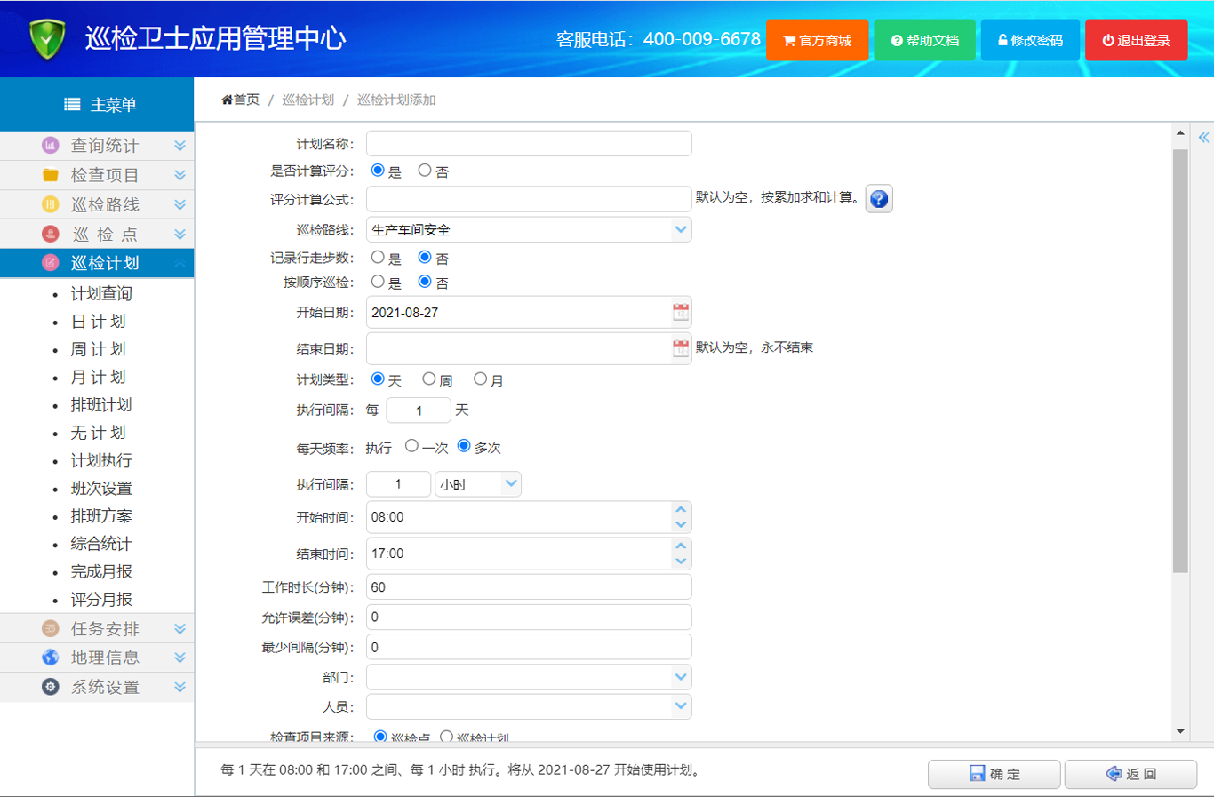Choose 周 as the plan type

pos(429,379)
